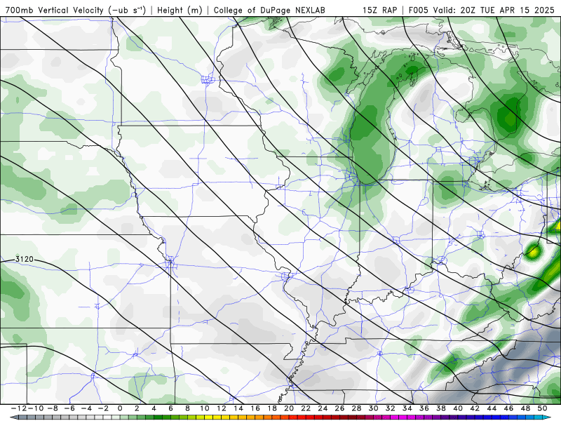
Task: Click the 10 tick label on color scale
Action: (x=204, y=408)
